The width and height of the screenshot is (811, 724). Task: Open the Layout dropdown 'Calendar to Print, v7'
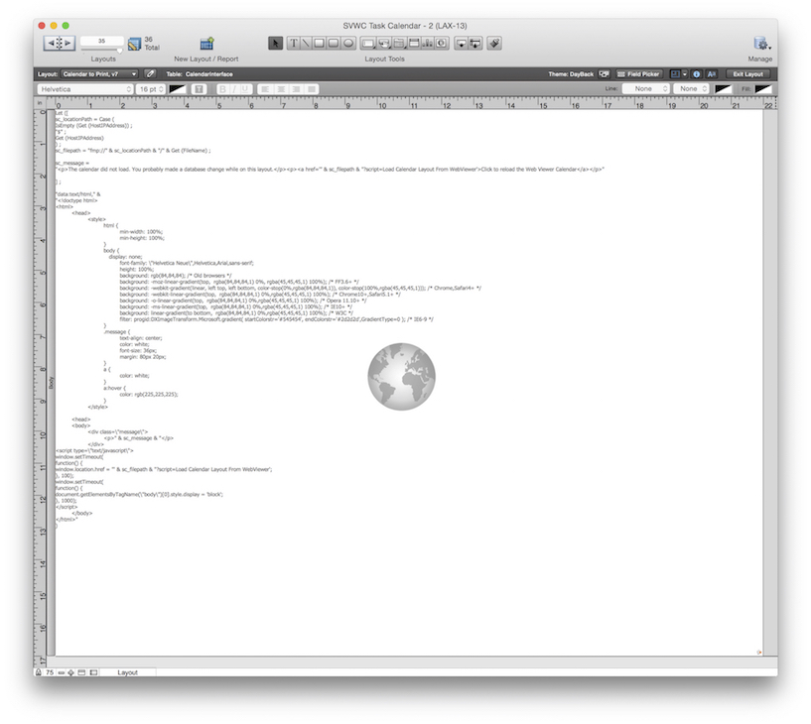point(99,74)
